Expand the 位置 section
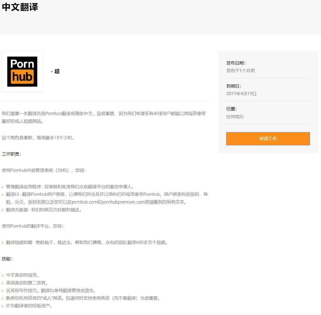The image size is (321, 315). tap(231, 109)
